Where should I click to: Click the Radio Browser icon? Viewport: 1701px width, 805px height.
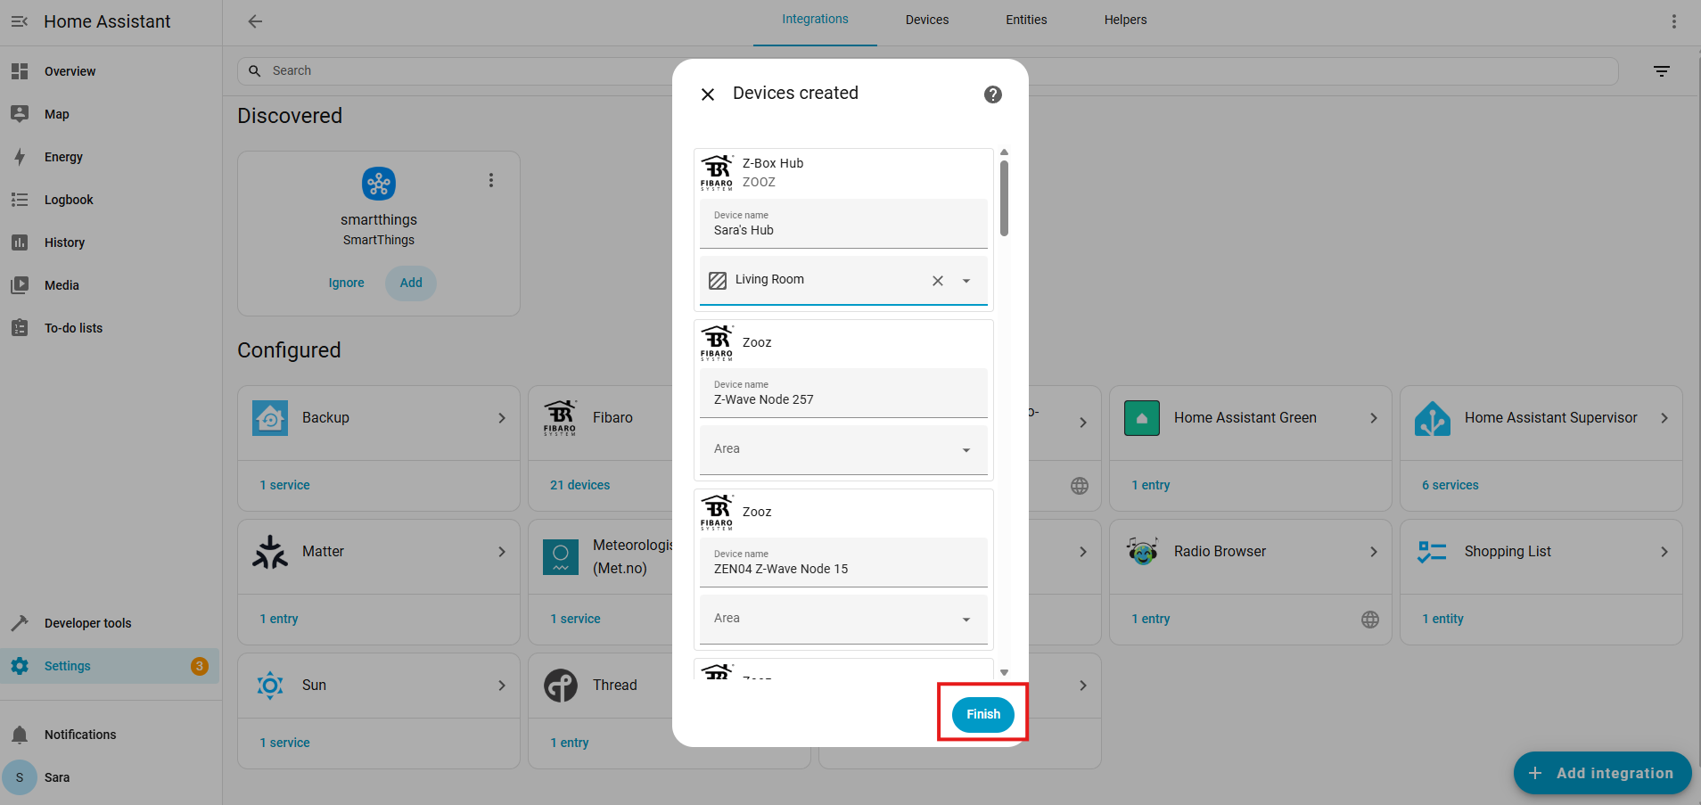[x=1142, y=552]
